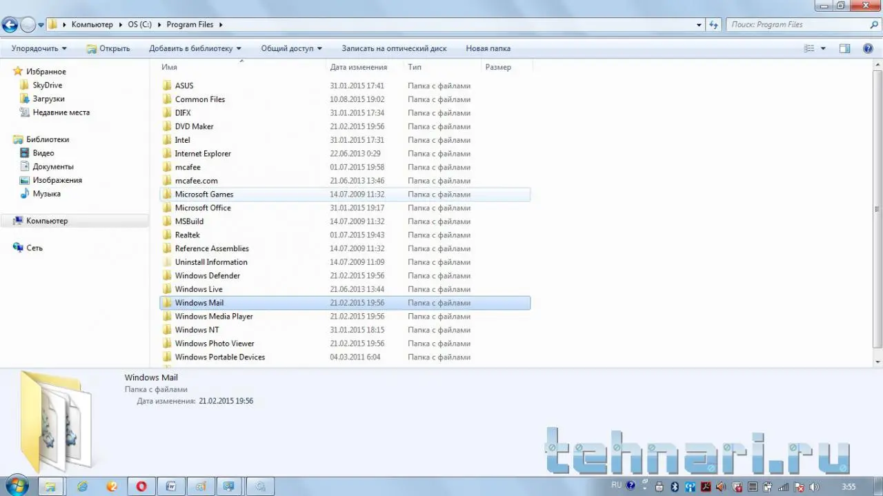Select the Windows Photo Viewer folder
This screenshot has height=496, width=883.
(215, 344)
